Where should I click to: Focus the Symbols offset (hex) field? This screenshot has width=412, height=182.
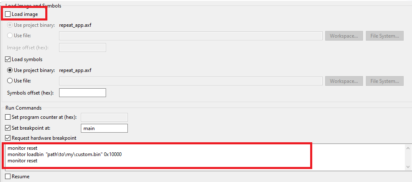pos(83,92)
